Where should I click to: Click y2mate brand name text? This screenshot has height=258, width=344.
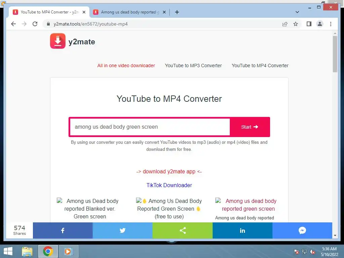[x=82, y=42]
